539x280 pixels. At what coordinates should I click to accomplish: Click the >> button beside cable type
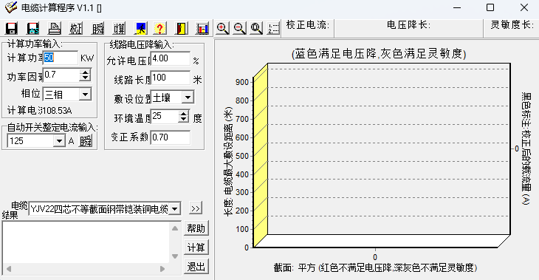[x=196, y=208]
